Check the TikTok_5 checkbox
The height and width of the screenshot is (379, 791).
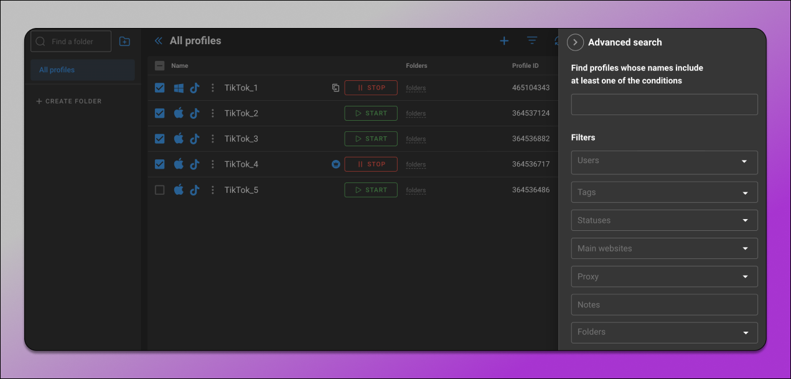[x=159, y=190]
